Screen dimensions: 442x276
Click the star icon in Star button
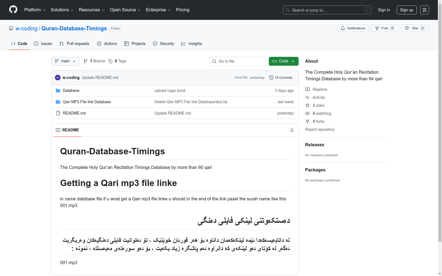[x=407, y=28]
